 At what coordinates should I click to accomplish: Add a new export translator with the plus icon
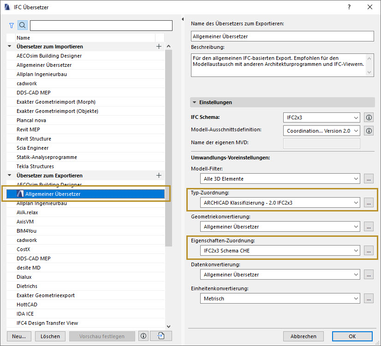pos(159,176)
